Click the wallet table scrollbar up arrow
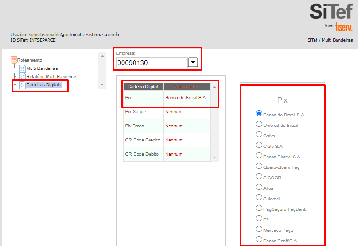 pos(214,87)
